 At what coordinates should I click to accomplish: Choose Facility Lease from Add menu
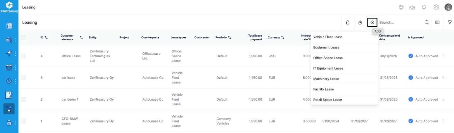pos(344,89)
